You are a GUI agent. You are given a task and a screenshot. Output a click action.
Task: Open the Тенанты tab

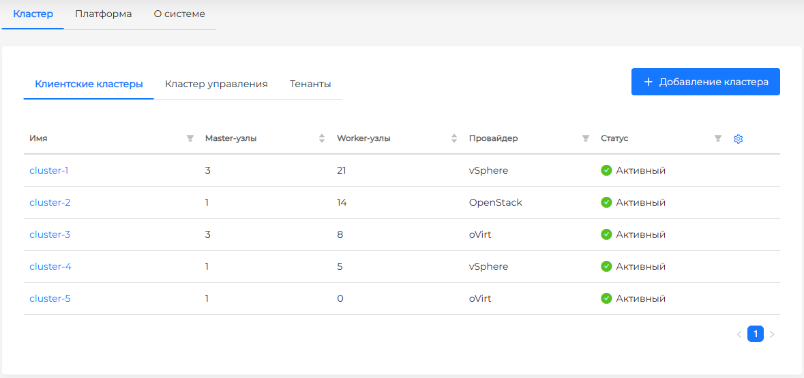coord(310,84)
